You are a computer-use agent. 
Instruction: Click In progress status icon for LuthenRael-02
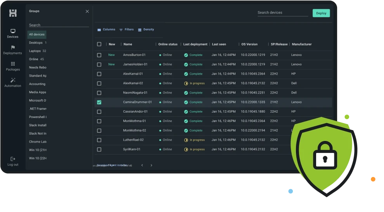(x=186, y=140)
